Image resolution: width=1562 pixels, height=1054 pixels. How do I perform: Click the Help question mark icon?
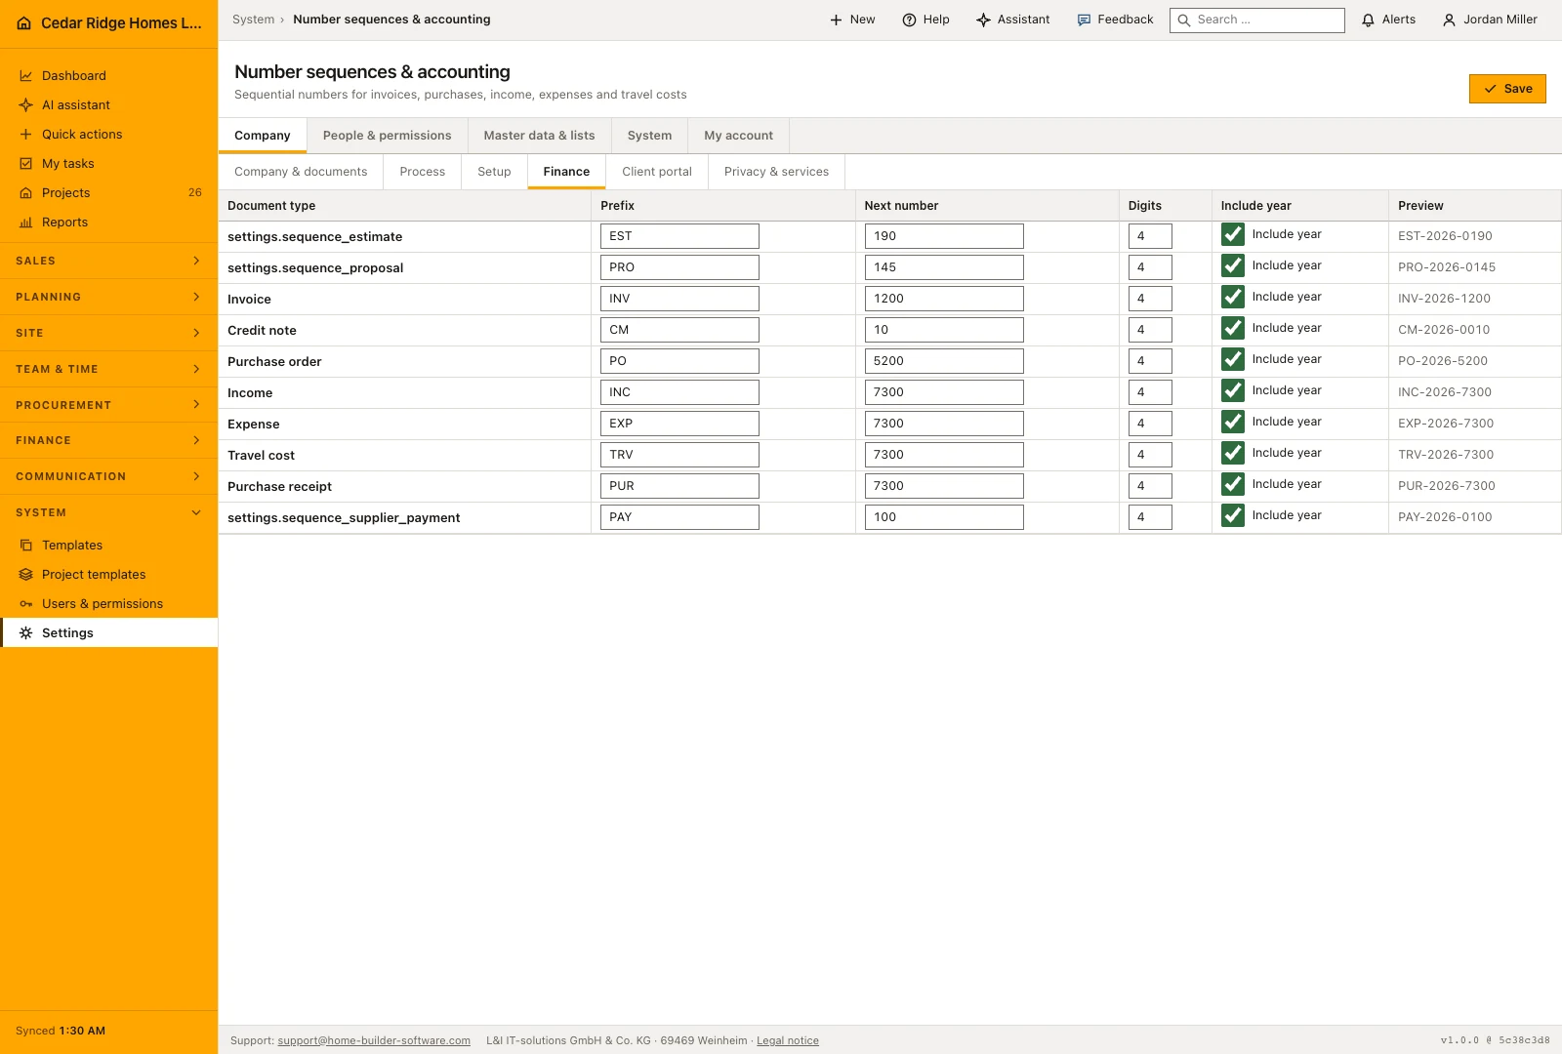point(909,20)
